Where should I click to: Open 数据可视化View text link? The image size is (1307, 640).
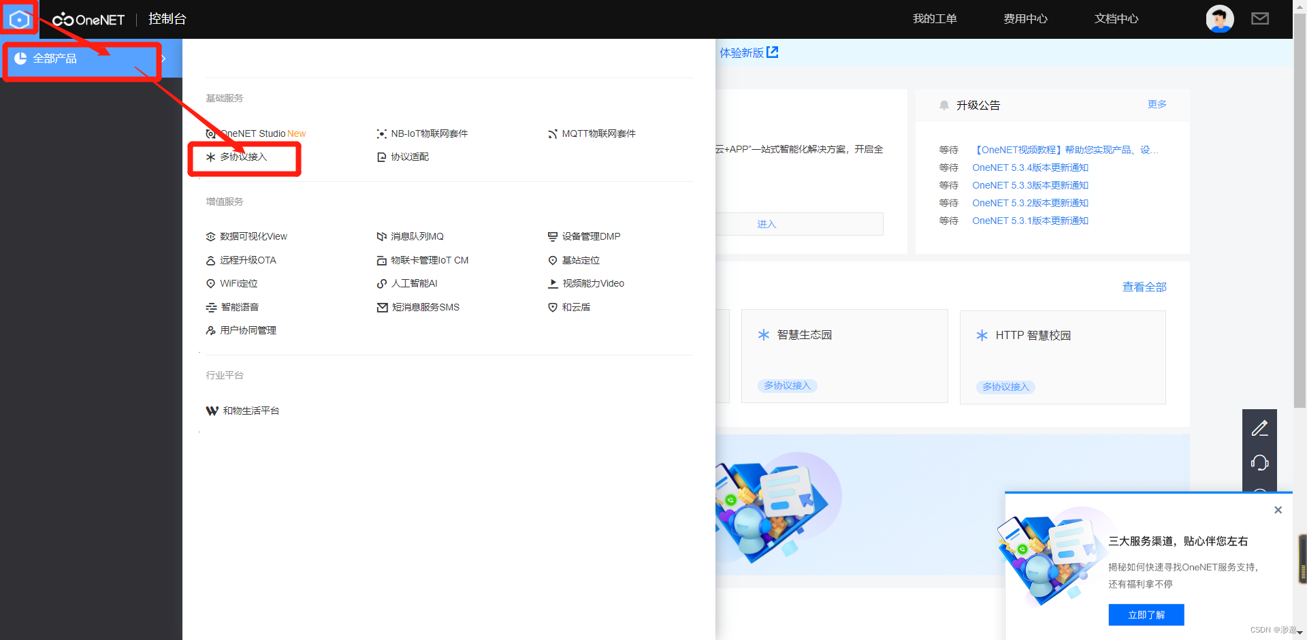(253, 236)
